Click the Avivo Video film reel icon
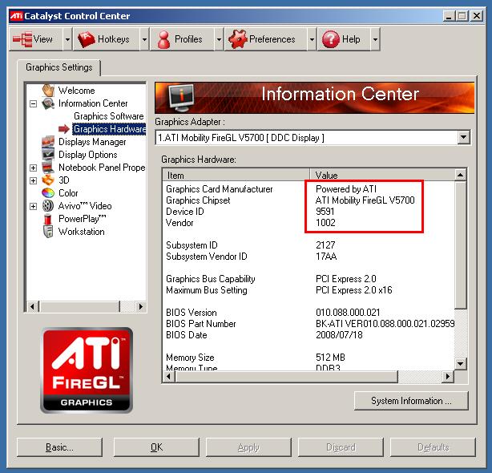 pos(48,206)
